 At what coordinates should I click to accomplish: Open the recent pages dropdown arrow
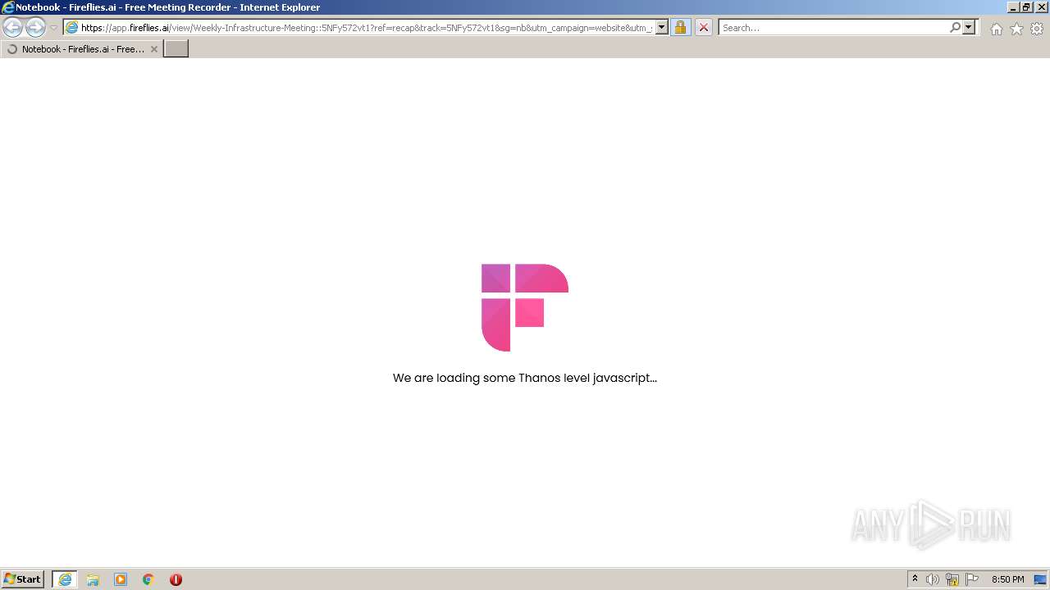tap(53, 28)
